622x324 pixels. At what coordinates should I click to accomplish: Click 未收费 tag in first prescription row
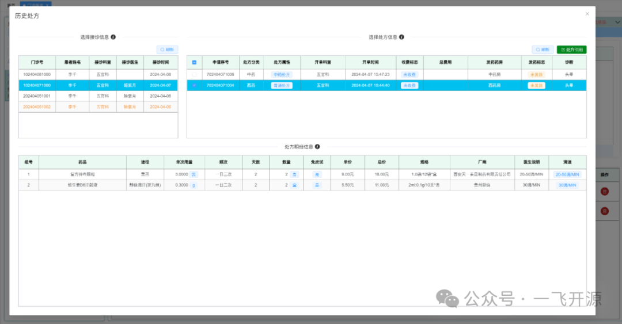click(x=409, y=75)
